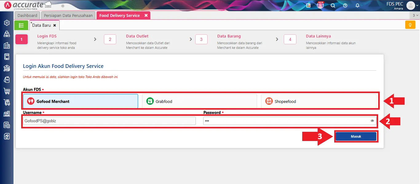Pick the Shopeefood account option
This screenshot has width=420, height=184.
(318, 101)
